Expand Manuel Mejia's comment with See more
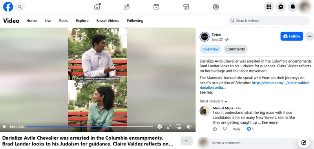314x149 pixels. click(270, 122)
